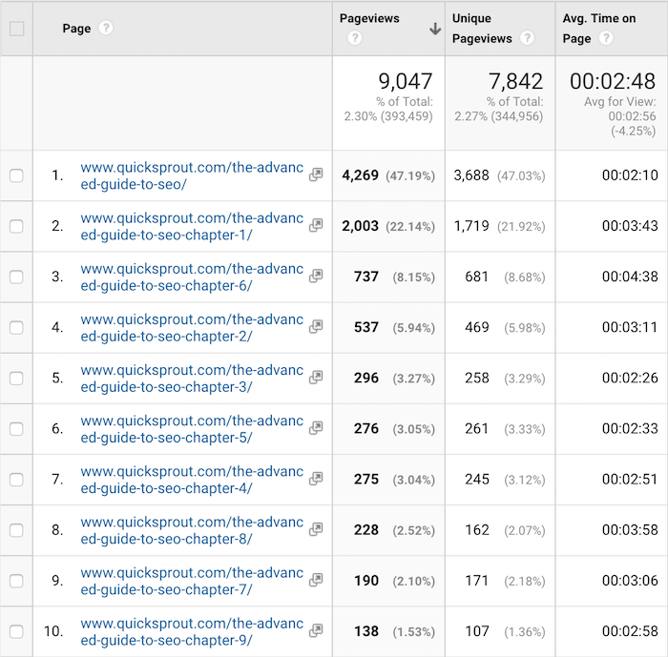Open chapter-3 page external link icon
The image size is (668, 657).
[x=316, y=378]
